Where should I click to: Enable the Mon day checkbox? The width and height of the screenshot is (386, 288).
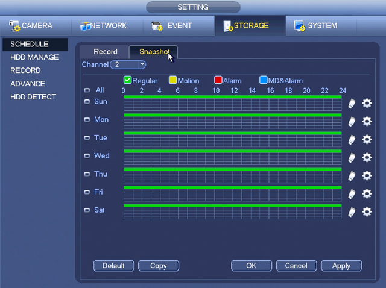click(87, 120)
